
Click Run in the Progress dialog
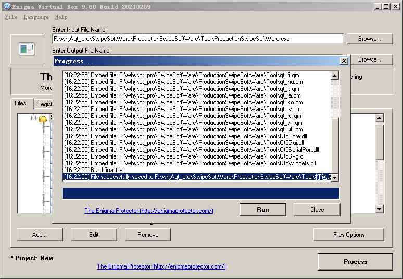click(262, 210)
